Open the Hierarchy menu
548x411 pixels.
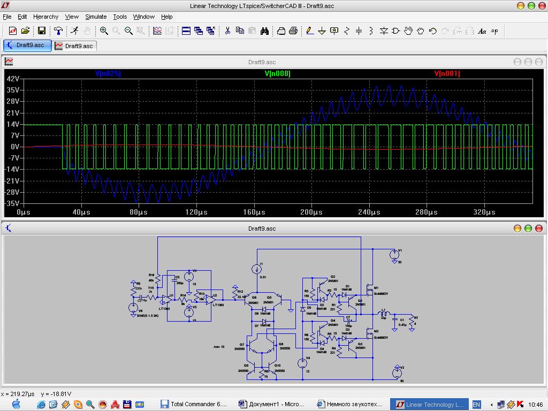(x=46, y=17)
